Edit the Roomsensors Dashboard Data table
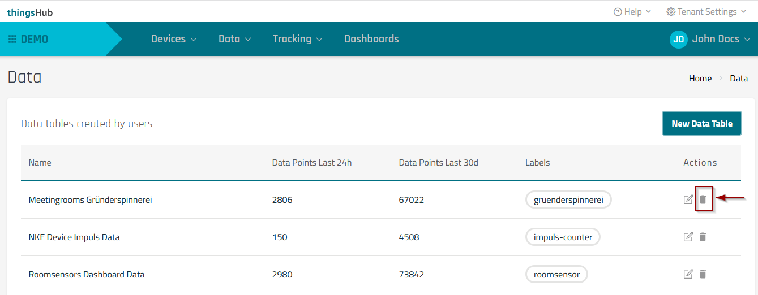 688,274
